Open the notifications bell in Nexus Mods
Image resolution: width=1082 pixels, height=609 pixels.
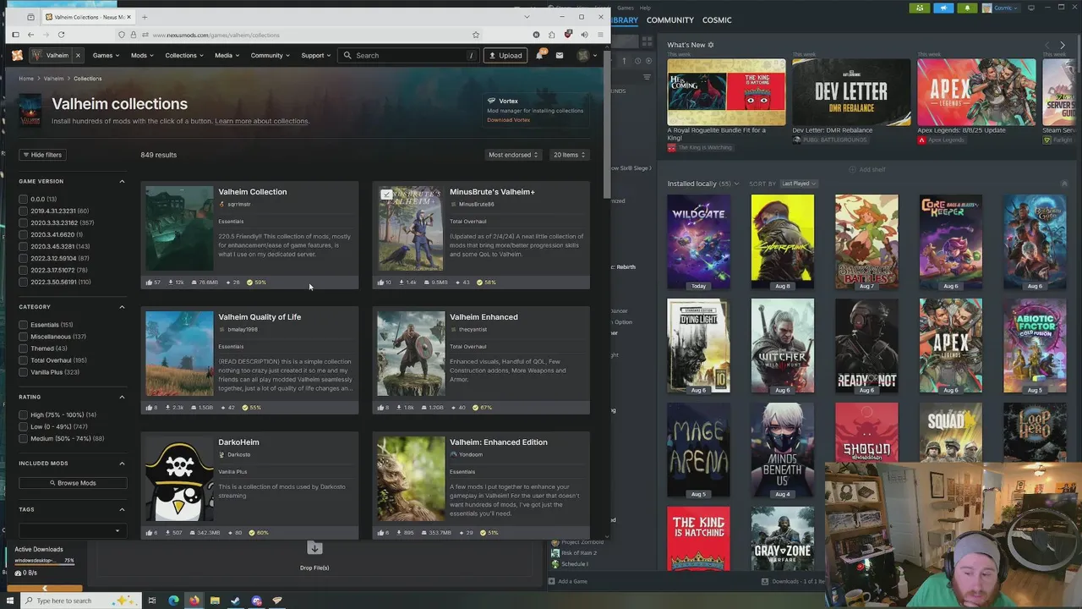(539, 56)
